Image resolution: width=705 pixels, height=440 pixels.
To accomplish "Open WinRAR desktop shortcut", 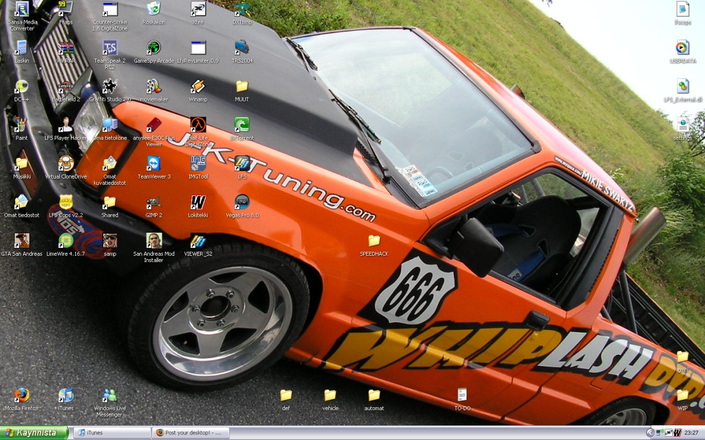I will [66, 48].
